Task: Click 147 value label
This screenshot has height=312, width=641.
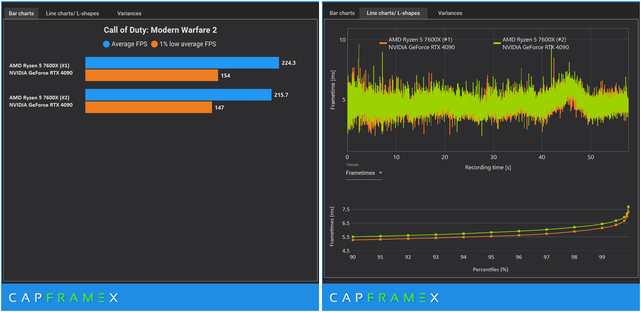Action: [219, 108]
